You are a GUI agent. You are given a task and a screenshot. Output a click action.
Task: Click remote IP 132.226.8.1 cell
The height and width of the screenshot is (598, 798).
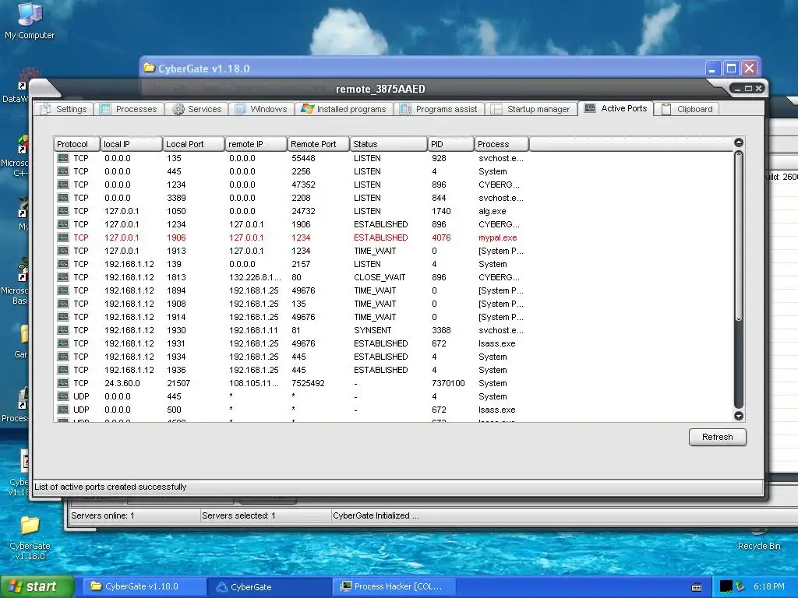point(255,277)
